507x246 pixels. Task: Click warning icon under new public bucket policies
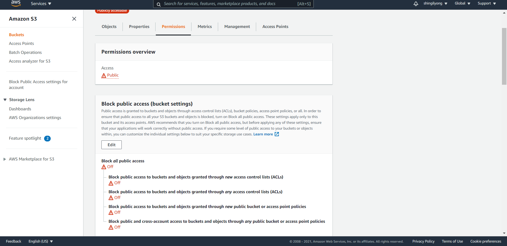click(x=111, y=213)
